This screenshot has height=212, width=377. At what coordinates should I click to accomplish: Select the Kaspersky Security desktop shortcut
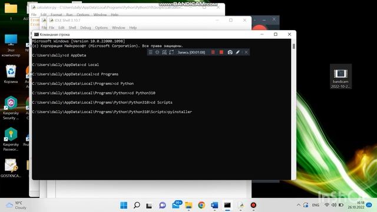point(11,108)
